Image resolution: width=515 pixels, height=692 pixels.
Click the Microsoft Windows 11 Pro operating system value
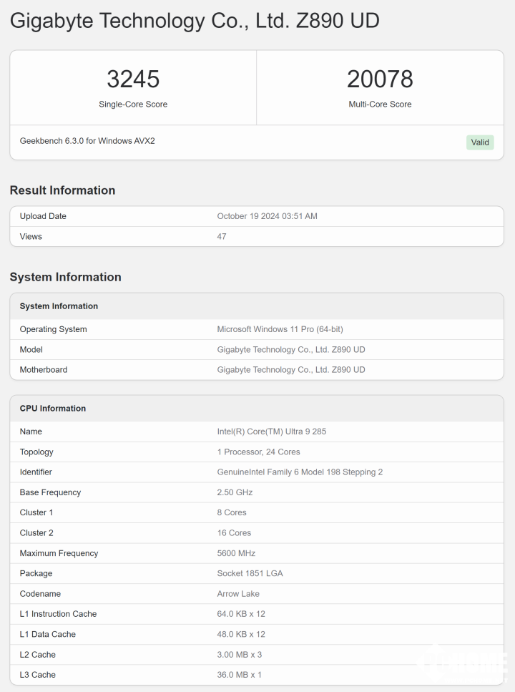280,329
